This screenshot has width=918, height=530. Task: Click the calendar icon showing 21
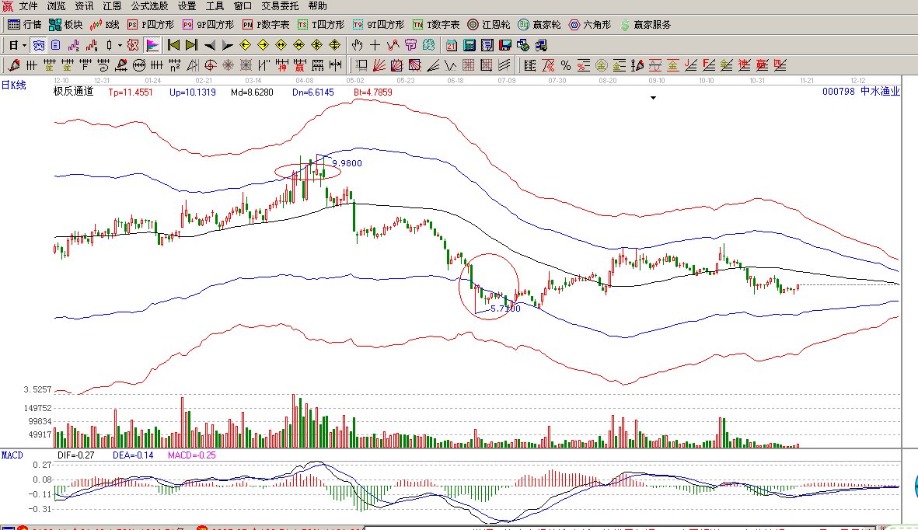(452, 45)
